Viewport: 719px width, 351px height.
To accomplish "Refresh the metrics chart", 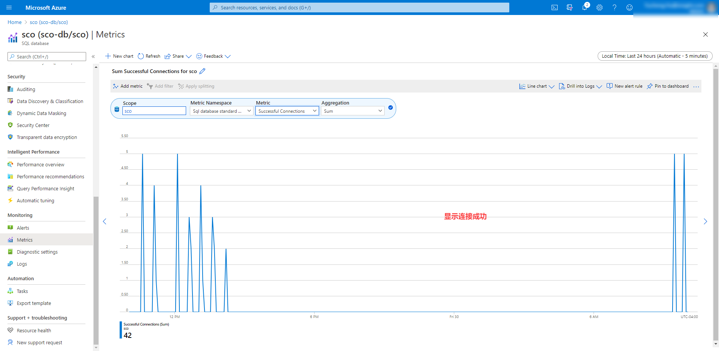I will (x=149, y=56).
